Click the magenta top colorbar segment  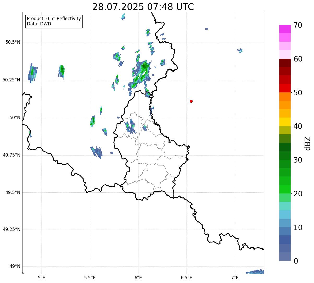pyautogui.click(x=285, y=29)
